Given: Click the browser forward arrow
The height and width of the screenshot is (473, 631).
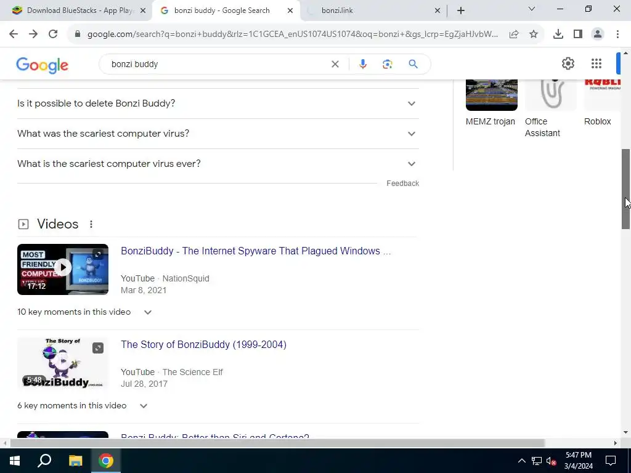Looking at the screenshot, I should click(33, 34).
